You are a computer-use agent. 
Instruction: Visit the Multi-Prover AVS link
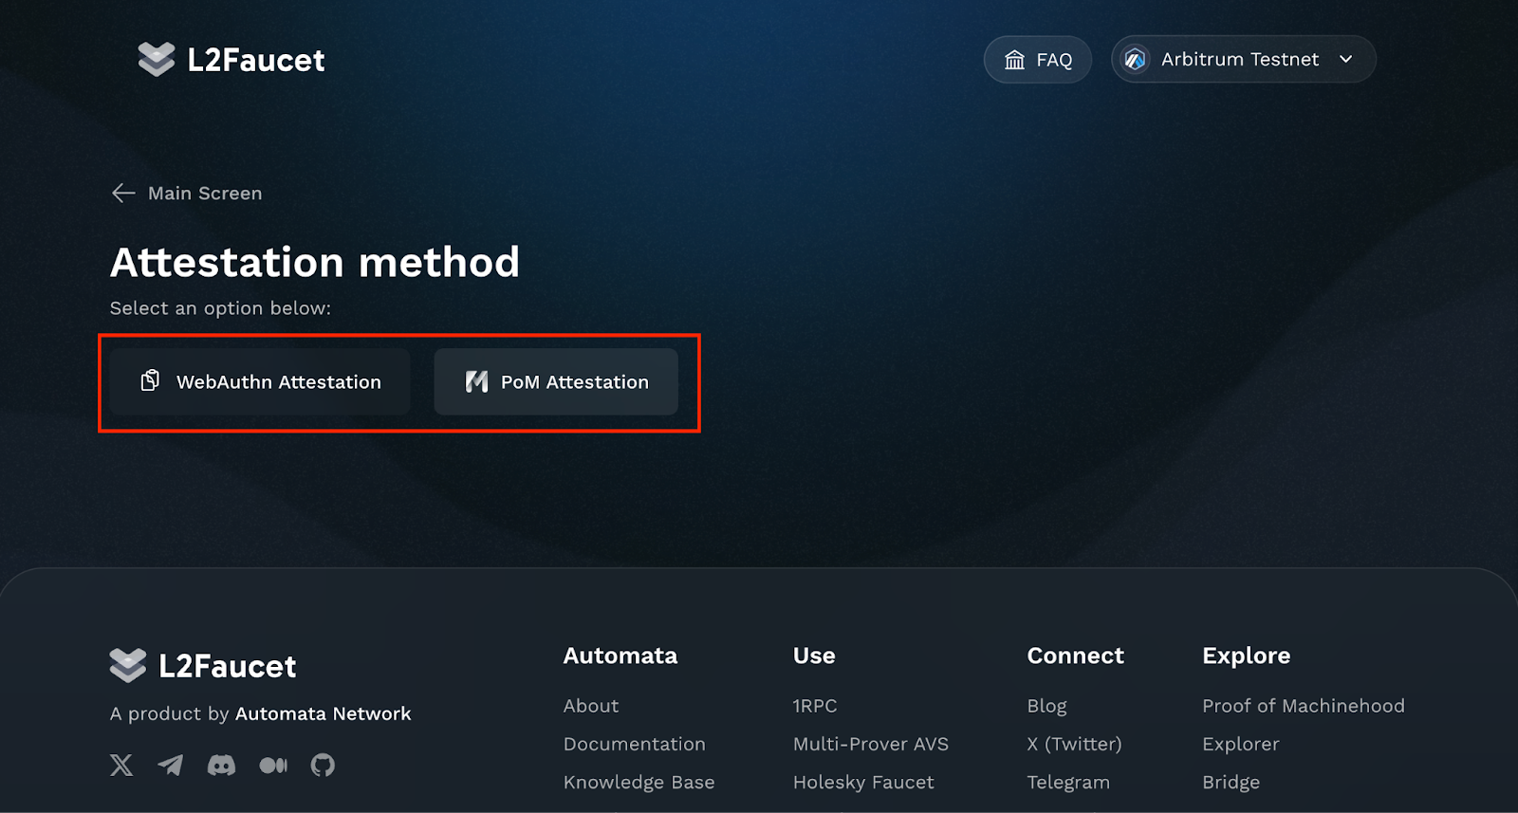point(870,744)
